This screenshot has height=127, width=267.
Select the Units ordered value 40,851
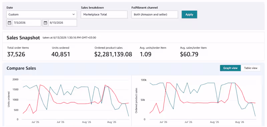click(x=61, y=54)
